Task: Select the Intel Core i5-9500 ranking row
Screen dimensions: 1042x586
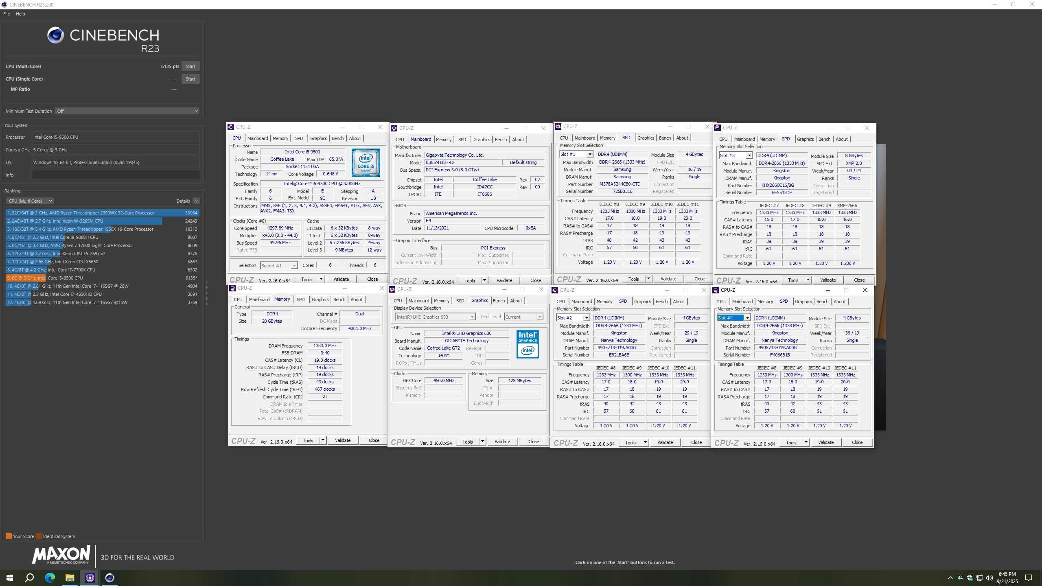Action: (102, 278)
